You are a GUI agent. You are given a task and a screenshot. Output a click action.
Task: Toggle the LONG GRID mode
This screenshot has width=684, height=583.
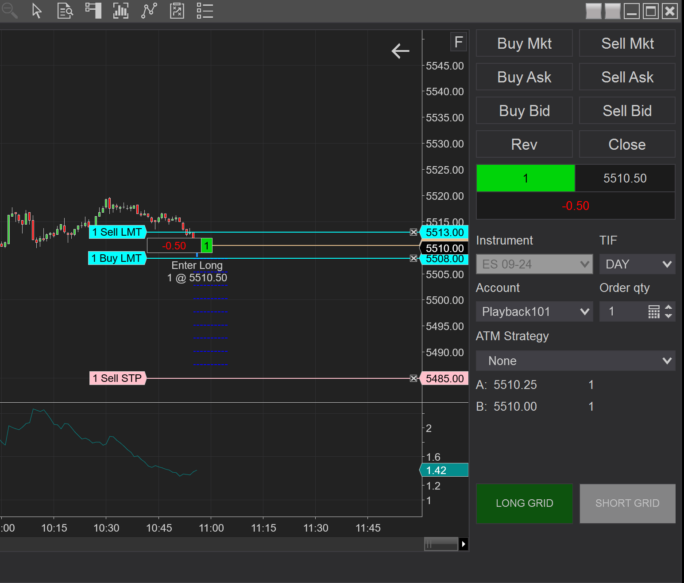click(524, 503)
